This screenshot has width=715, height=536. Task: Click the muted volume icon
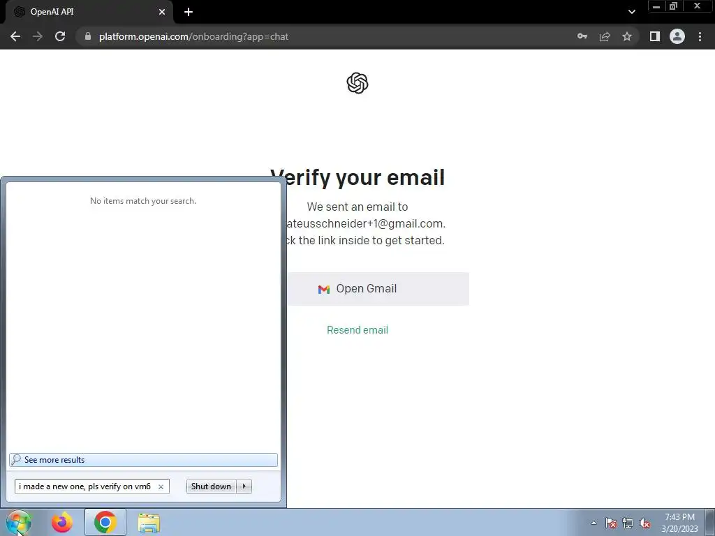click(x=644, y=523)
